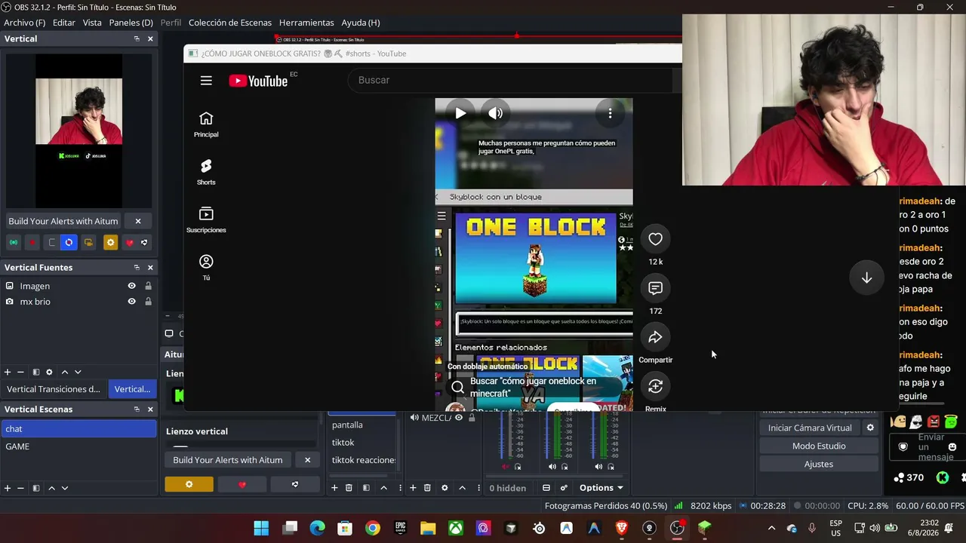Toggle lock on MEZCLA source
The width and height of the screenshot is (966, 543).
472,417
